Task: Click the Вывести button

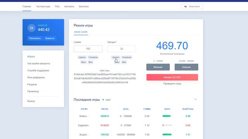Action: 50,38
